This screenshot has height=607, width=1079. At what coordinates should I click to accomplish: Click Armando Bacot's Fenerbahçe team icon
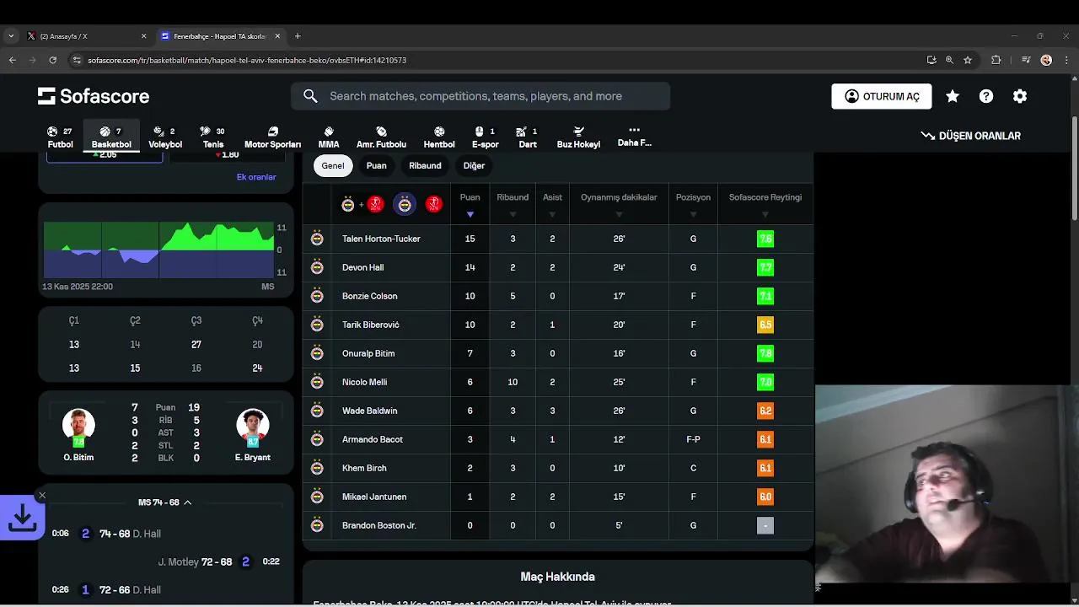pos(317,439)
